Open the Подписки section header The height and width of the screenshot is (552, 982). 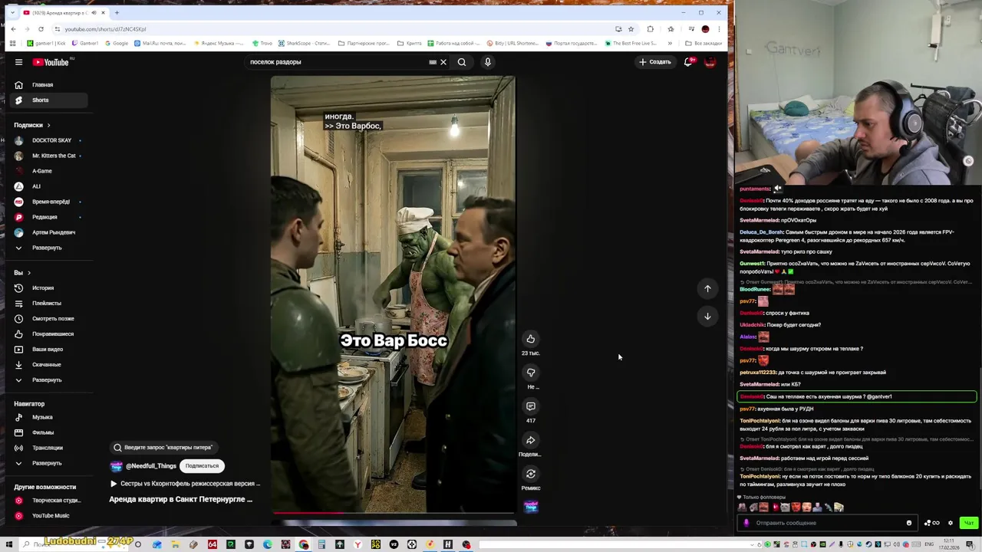(31, 125)
